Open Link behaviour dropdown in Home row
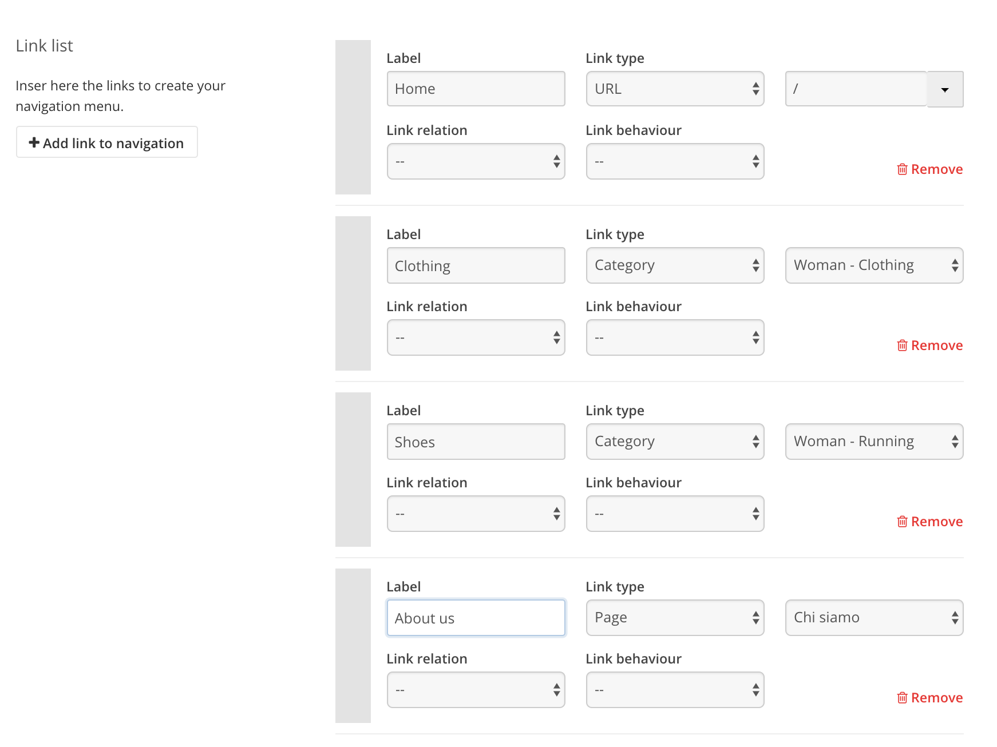Image resolution: width=997 pixels, height=747 pixels. tap(675, 161)
